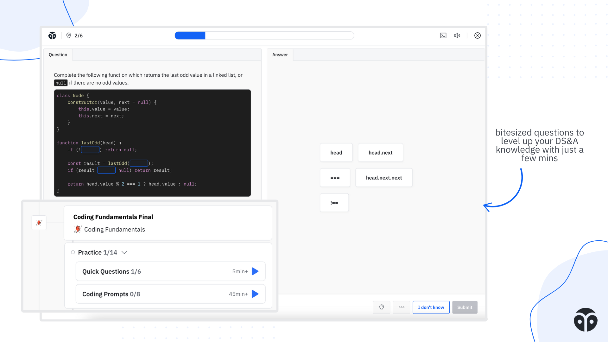The width and height of the screenshot is (608, 342).
Task: Open the terminal console icon
Action: pyautogui.click(x=443, y=35)
